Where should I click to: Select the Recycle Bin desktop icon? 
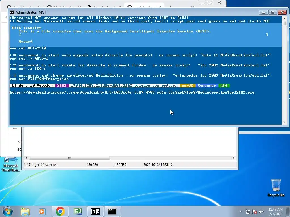pos(276,188)
